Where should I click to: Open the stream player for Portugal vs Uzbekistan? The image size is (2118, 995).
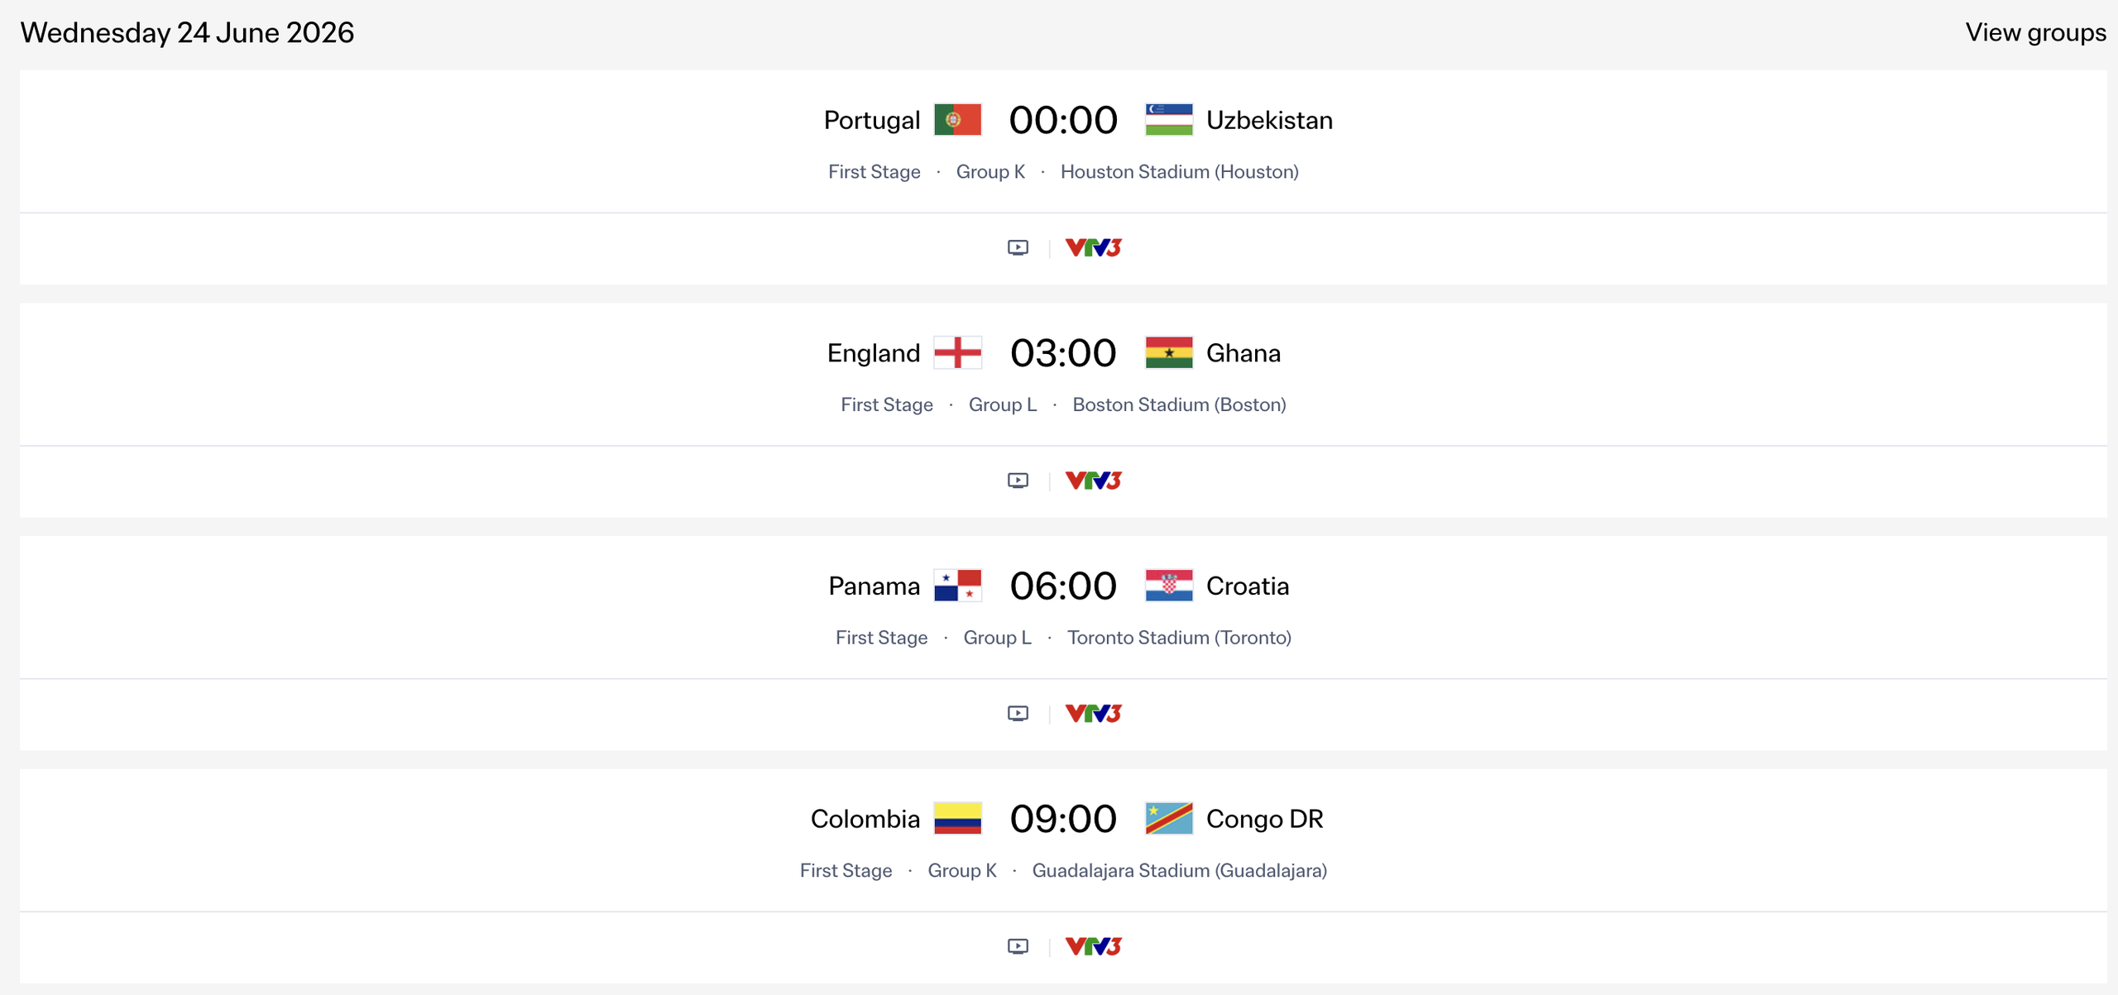pos(1017,246)
